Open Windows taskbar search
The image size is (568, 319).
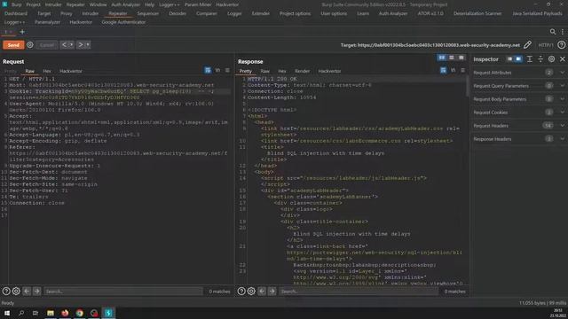[21, 313]
